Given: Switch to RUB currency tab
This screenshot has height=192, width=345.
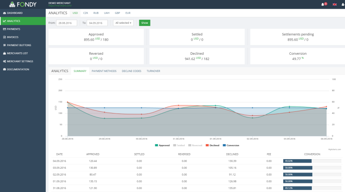Looking at the screenshot, I should (96, 13).
